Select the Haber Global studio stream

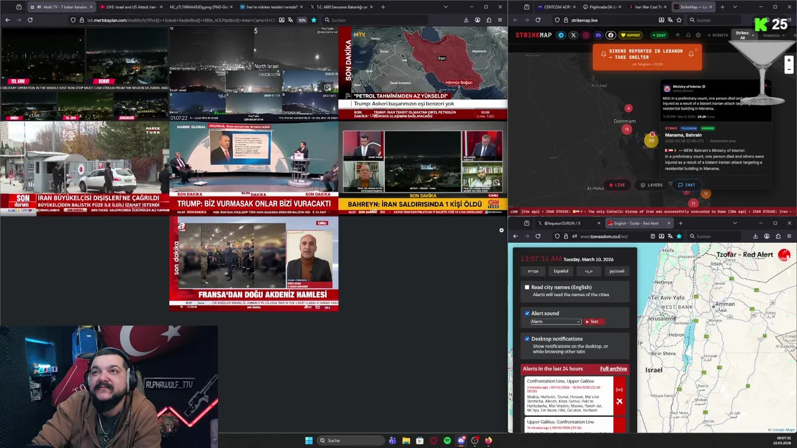(253, 168)
